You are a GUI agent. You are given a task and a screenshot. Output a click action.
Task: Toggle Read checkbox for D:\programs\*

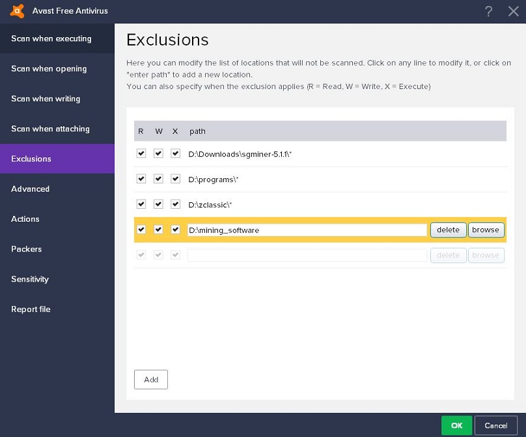coord(141,179)
